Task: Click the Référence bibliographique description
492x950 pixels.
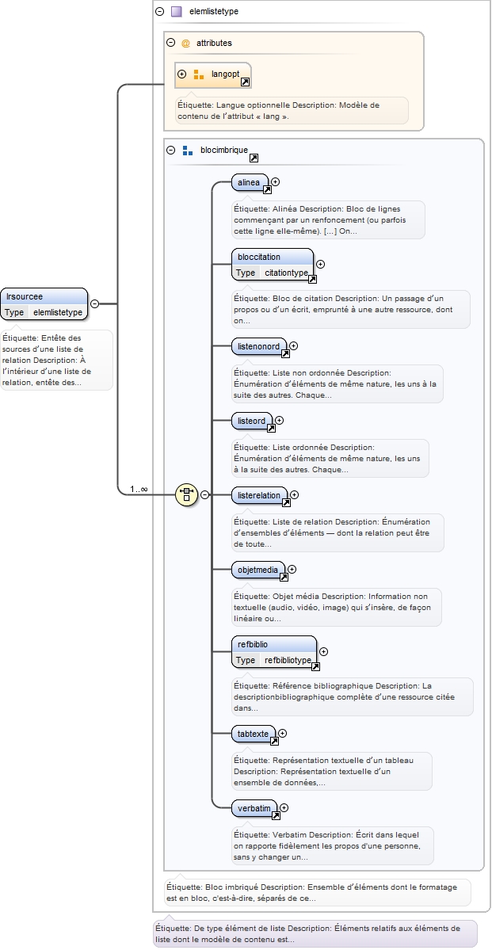Action: 353,696
